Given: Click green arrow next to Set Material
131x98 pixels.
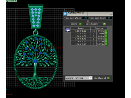Looking at the screenshot, I should pyautogui.click(x=108, y=78).
